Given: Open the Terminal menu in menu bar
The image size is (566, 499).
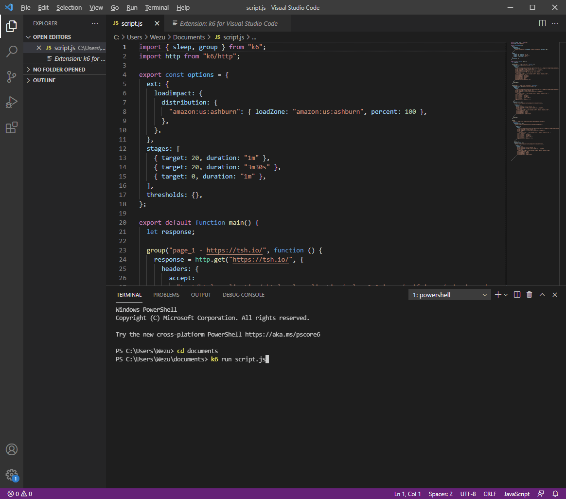Looking at the screenshot, I should (x=157, y=8).
